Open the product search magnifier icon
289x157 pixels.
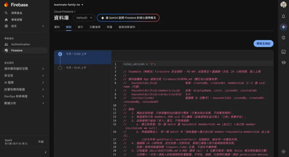pos(6,13)
